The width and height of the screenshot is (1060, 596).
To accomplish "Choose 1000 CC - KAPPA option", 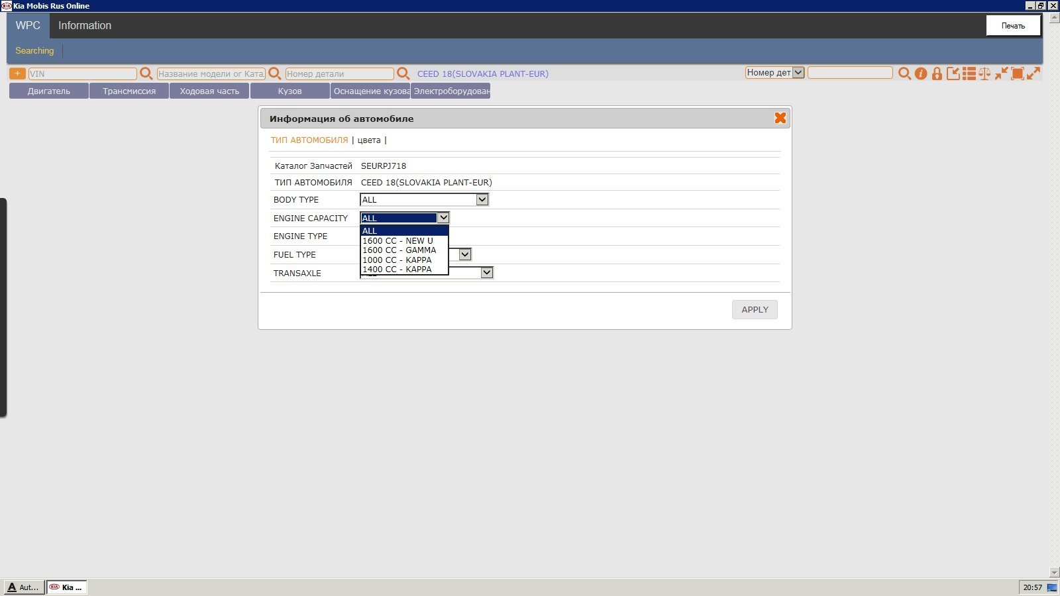I will [404, 260].
